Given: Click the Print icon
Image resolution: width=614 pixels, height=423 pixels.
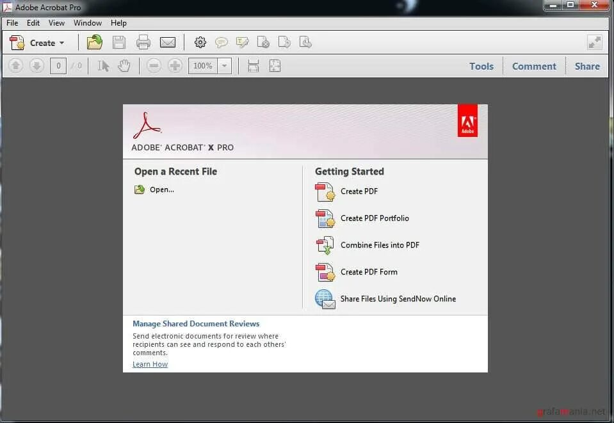Looking at the screenshot, I should pyautogui.click(x=143, y=42).
